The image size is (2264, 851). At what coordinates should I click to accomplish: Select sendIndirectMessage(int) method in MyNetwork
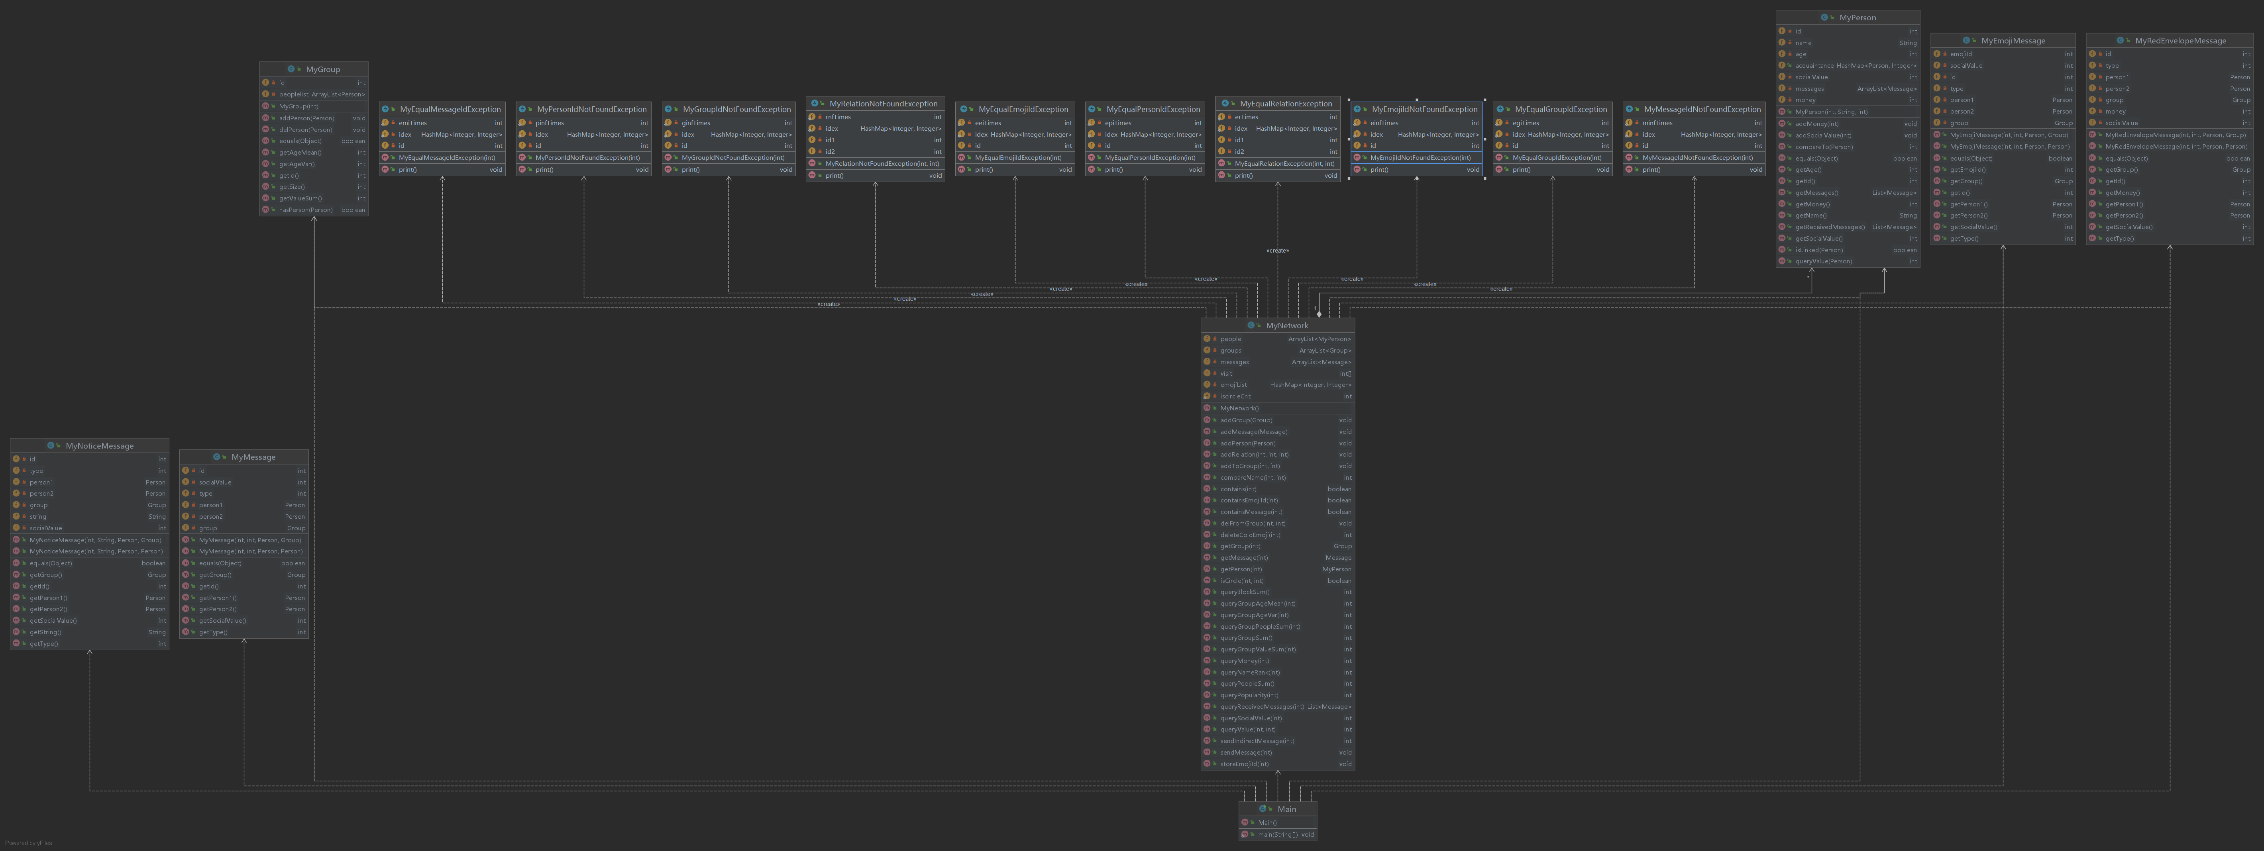click(x=1257, y=741)
